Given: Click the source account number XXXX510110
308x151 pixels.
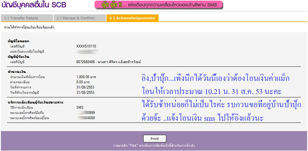Looking at the screenshot, I should click(x=86, y=46).
